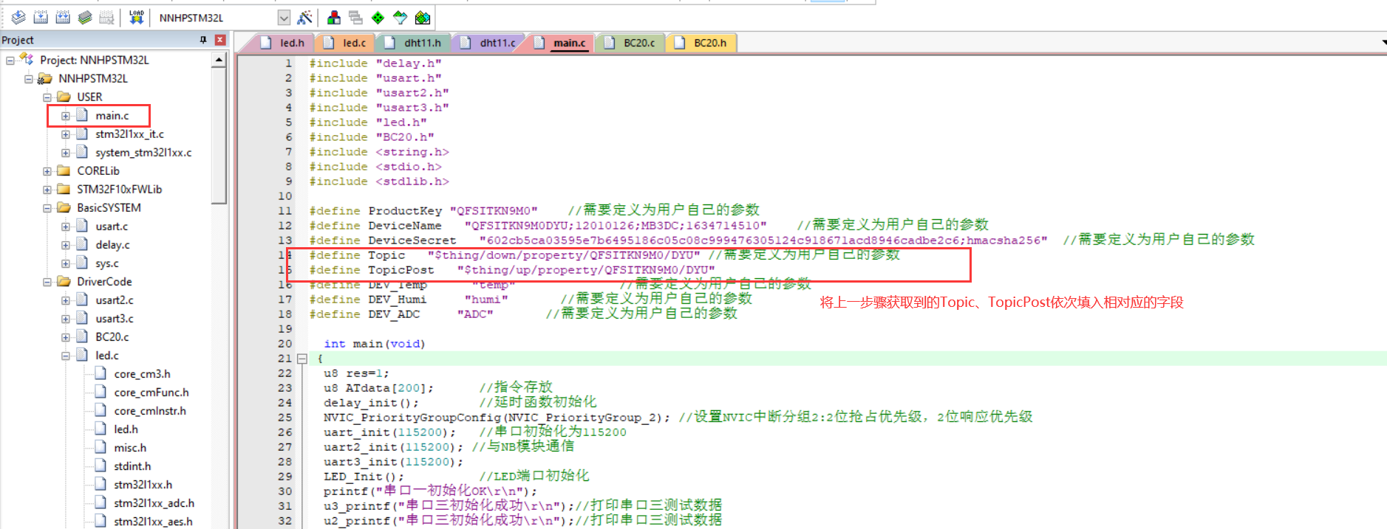Collapse the DriverCode group
Screen dimensions: 1387x529
tap(47, 282)
